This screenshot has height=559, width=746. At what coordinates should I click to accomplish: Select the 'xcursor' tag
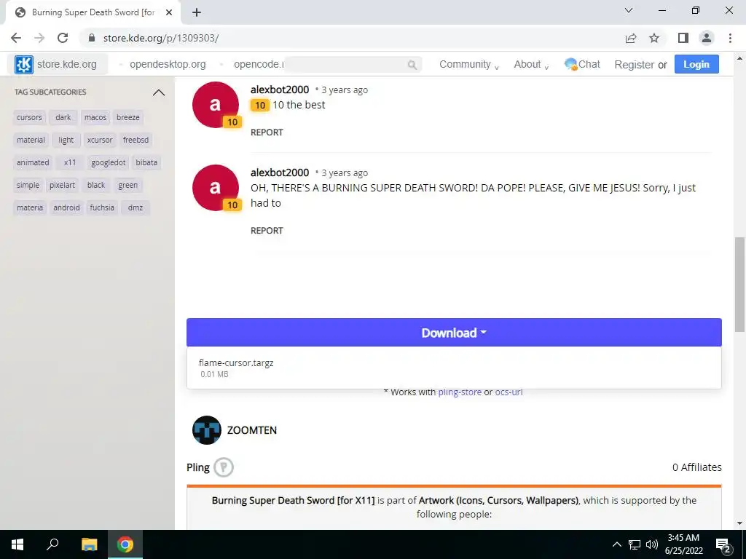click(100, 140)
